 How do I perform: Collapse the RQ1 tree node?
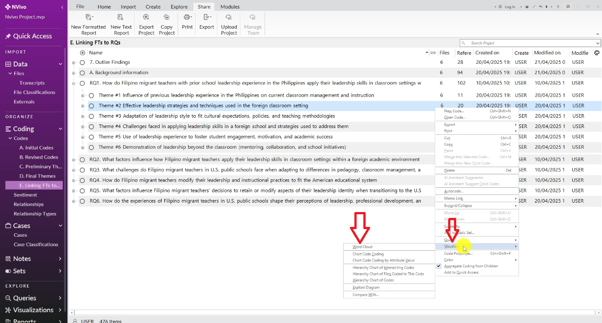73,83
